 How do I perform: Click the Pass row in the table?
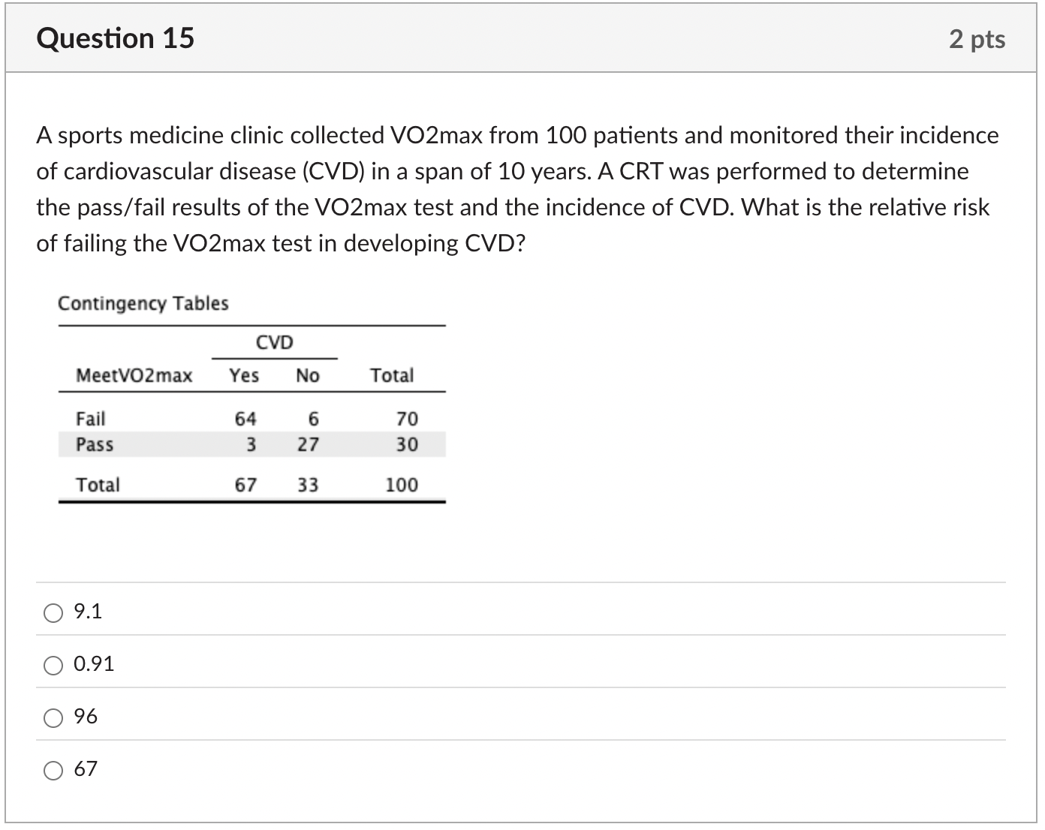click(x=93, y=444)
